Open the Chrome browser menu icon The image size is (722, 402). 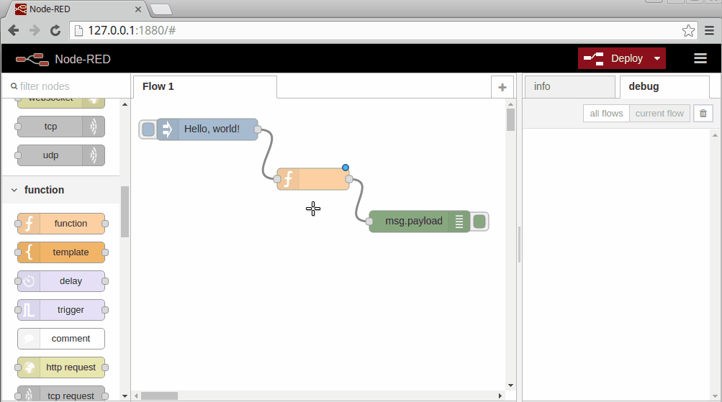pos(710,30)
